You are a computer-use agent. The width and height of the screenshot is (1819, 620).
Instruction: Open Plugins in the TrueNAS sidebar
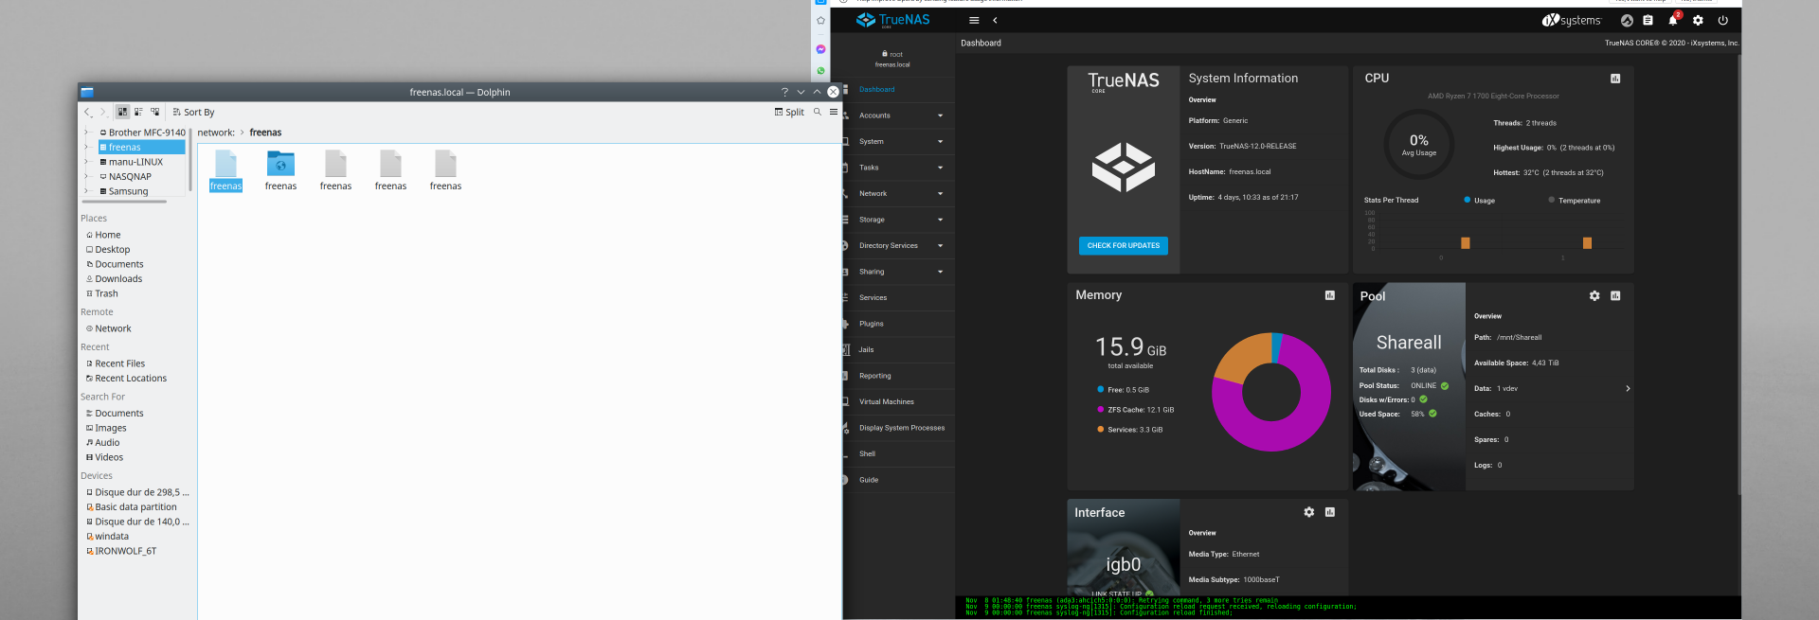[x=898, y=324]
